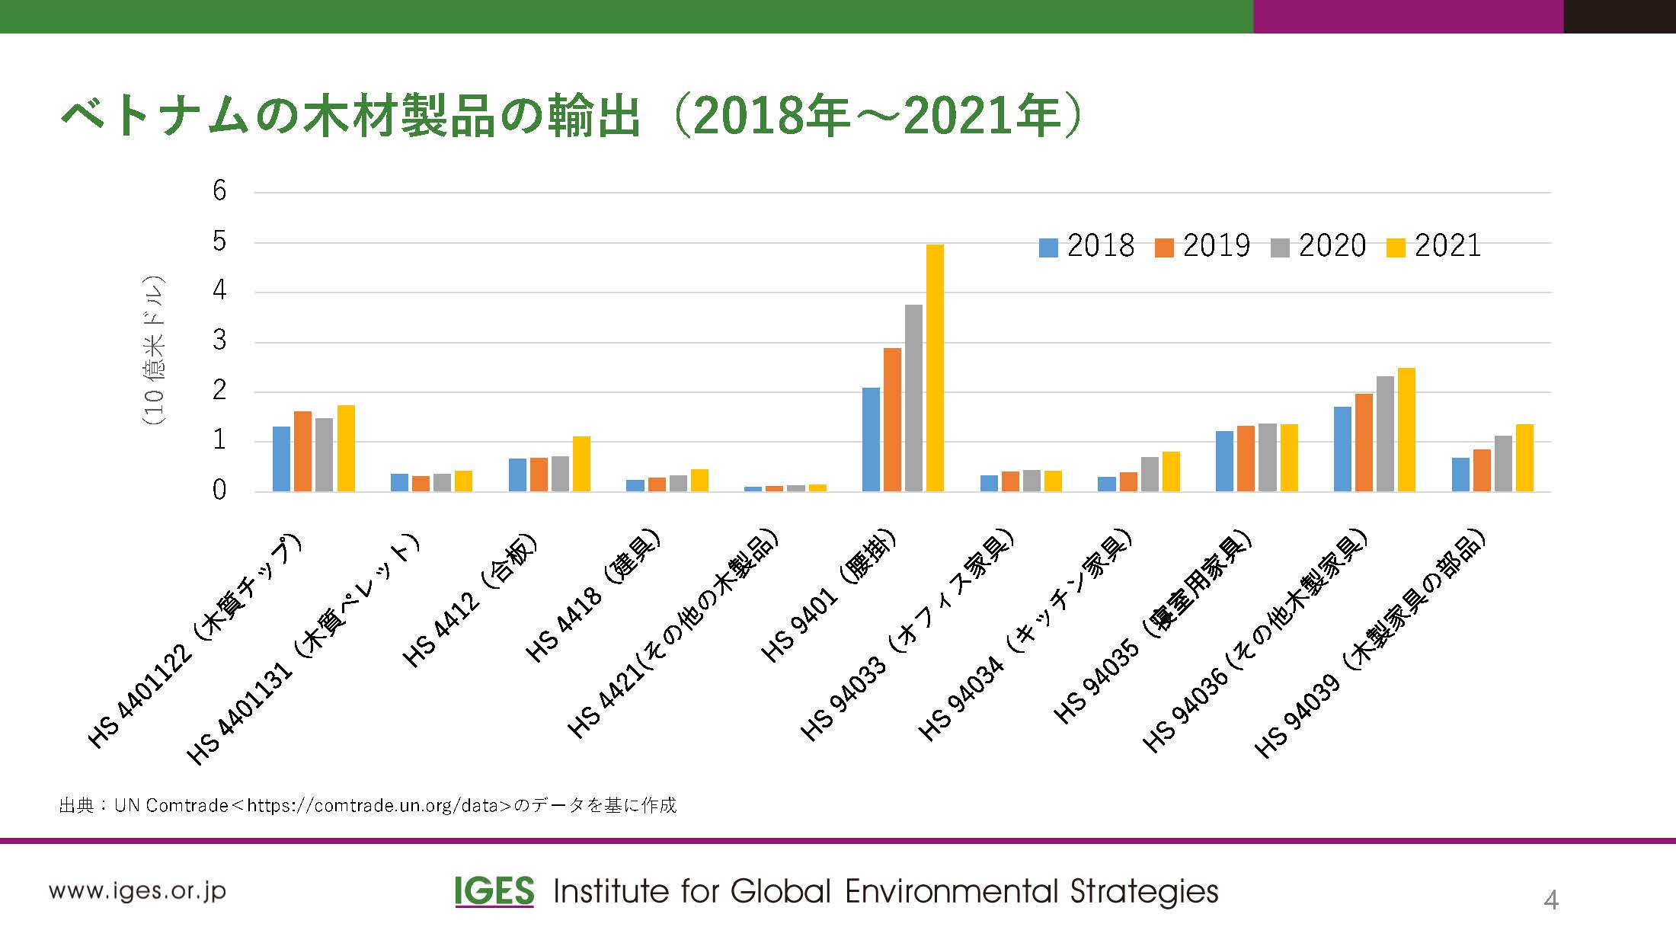Click the yellow 2021 bar for その他木製家具
Image resolution: width=1676 pixels, height=943 pixels.
click(1406, 430)
